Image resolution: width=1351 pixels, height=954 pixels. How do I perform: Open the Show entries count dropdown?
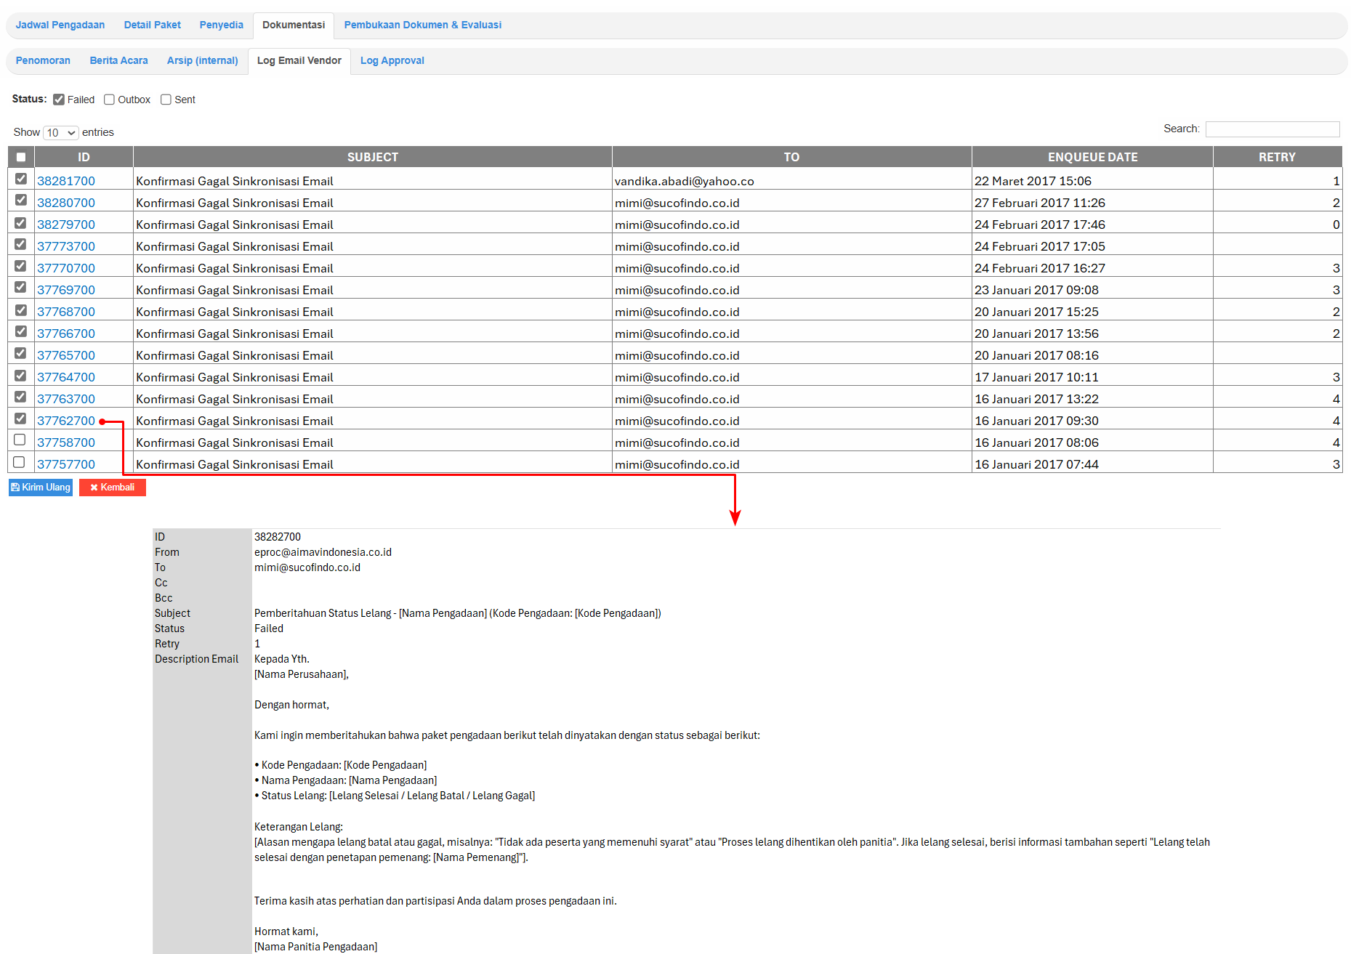pyautogui.click(x=61, y=133)
